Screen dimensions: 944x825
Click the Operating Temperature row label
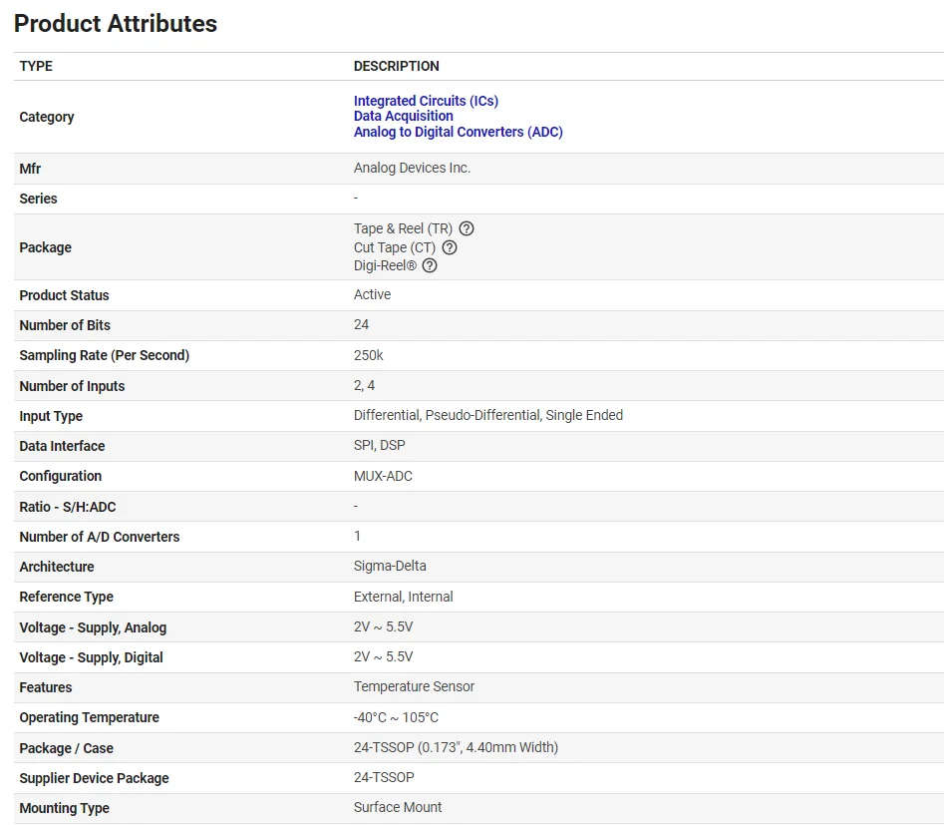[x=89, y=717]
